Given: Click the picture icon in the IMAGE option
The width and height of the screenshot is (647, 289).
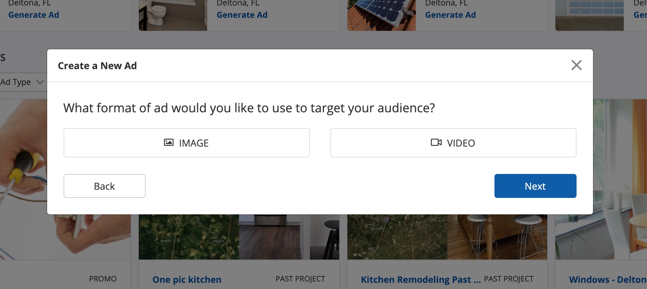Looking at the screenshot, I should coord(169,142).
